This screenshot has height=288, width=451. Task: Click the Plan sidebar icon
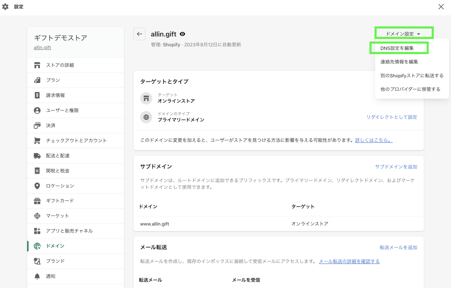[x=37, y=80]
